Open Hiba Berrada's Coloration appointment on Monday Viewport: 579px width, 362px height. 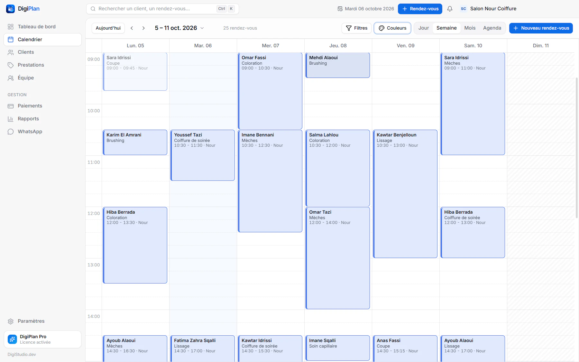coord(135,245)
